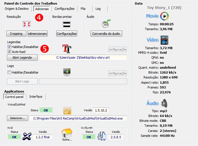The height and width of the screenshot is (146, 198).
Task: Click the Xvid logo icon
Action: tap(27, 136)
